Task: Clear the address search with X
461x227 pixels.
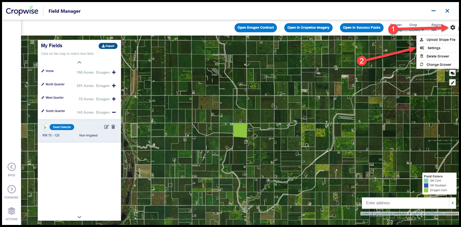Action: tap(452, 203)
